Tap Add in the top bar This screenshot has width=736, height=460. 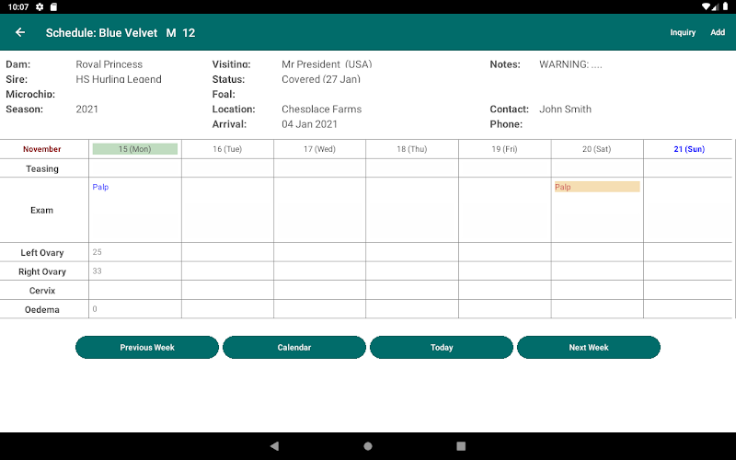coord(718,33)
